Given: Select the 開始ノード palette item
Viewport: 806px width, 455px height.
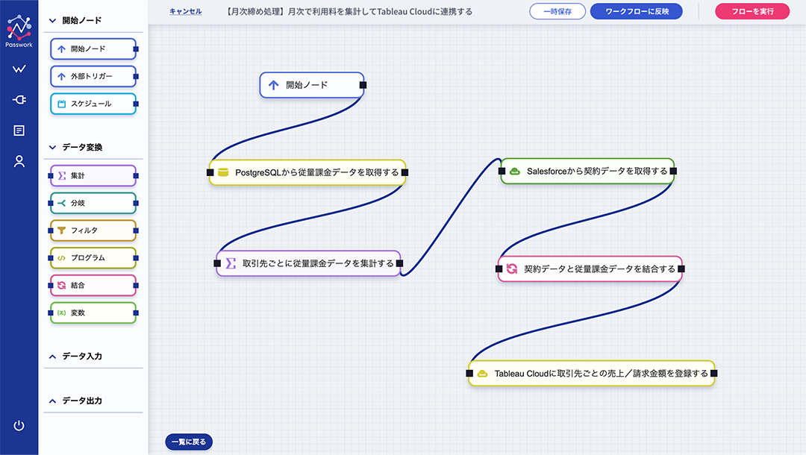Looking at the screenshot, I should [93, 48].
